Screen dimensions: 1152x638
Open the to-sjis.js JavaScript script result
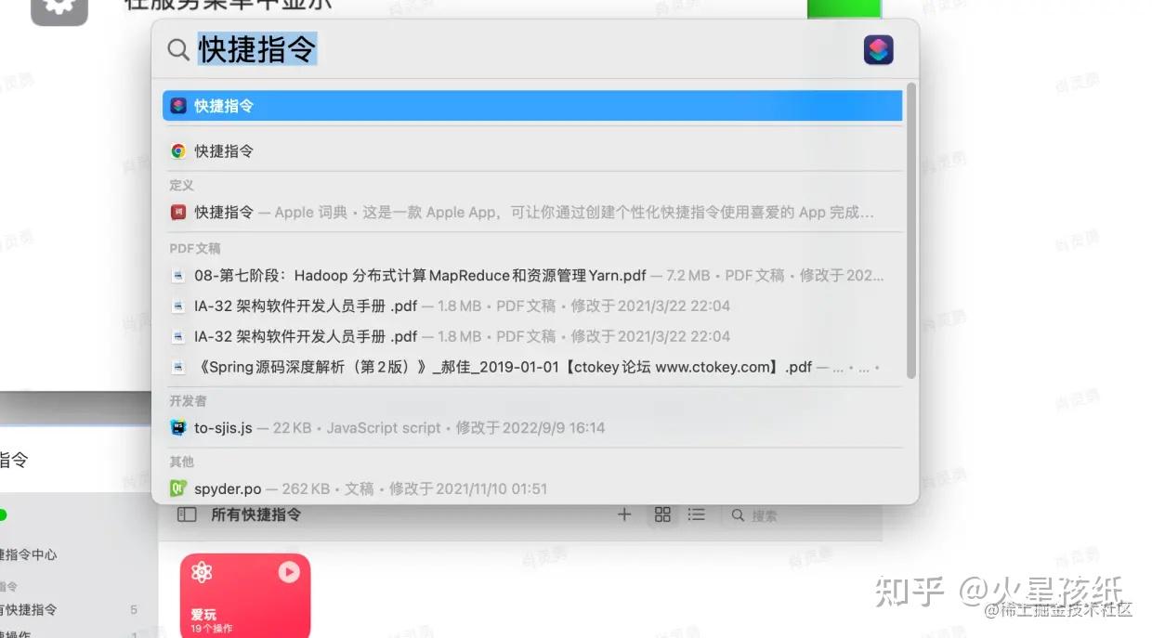point(532,427)
